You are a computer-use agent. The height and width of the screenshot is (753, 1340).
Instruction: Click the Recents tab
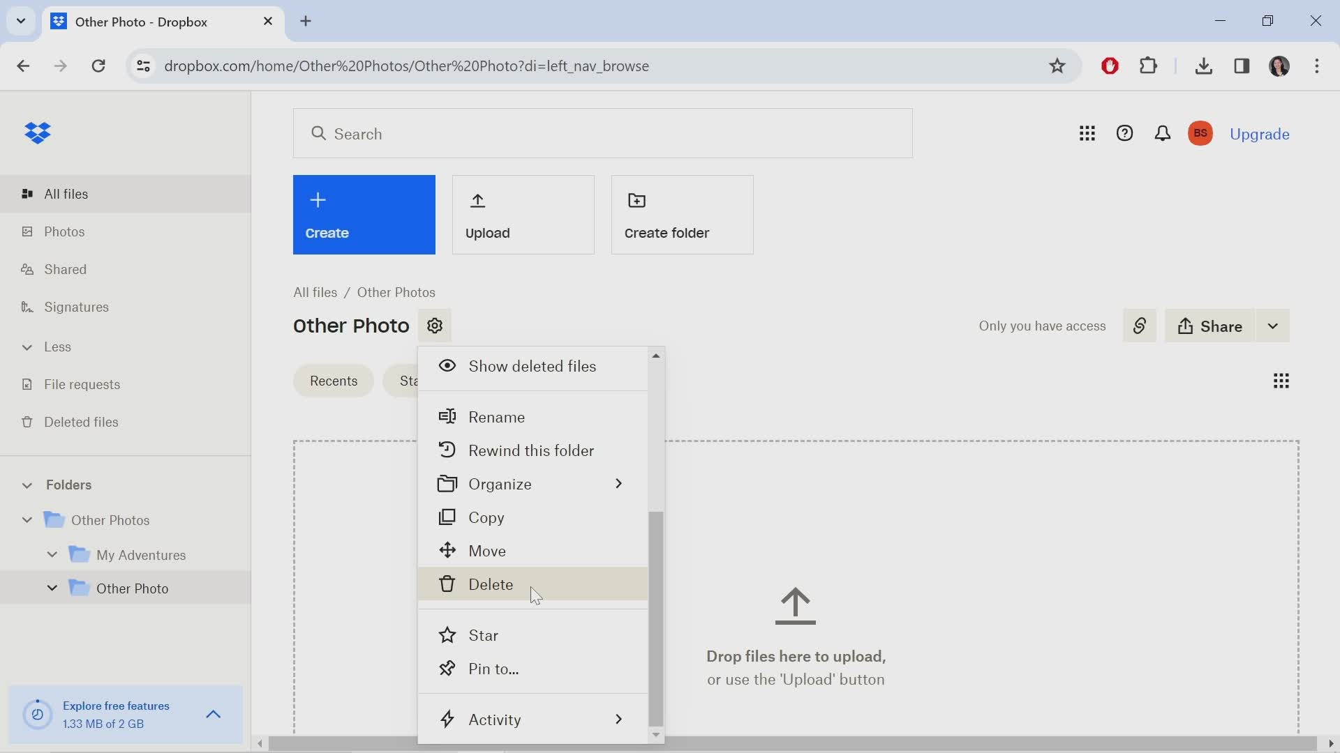point(334,381)
